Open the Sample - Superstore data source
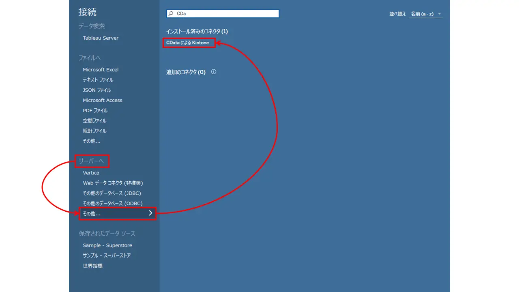 click(x=107, y=245)
